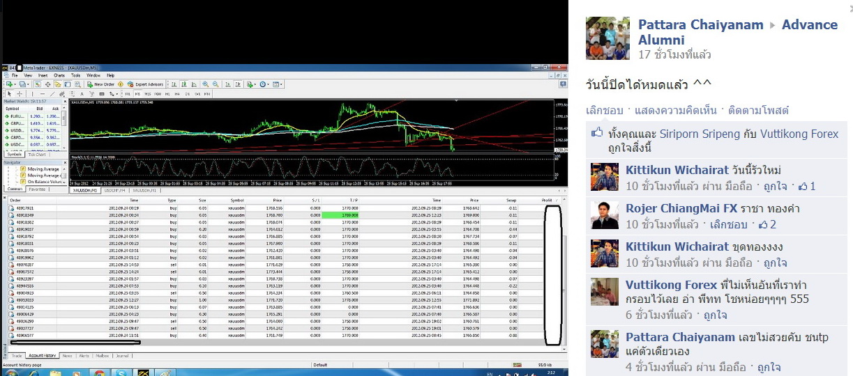Open the Account History tab
The image size is (853, 376).
tap(42, 355)
